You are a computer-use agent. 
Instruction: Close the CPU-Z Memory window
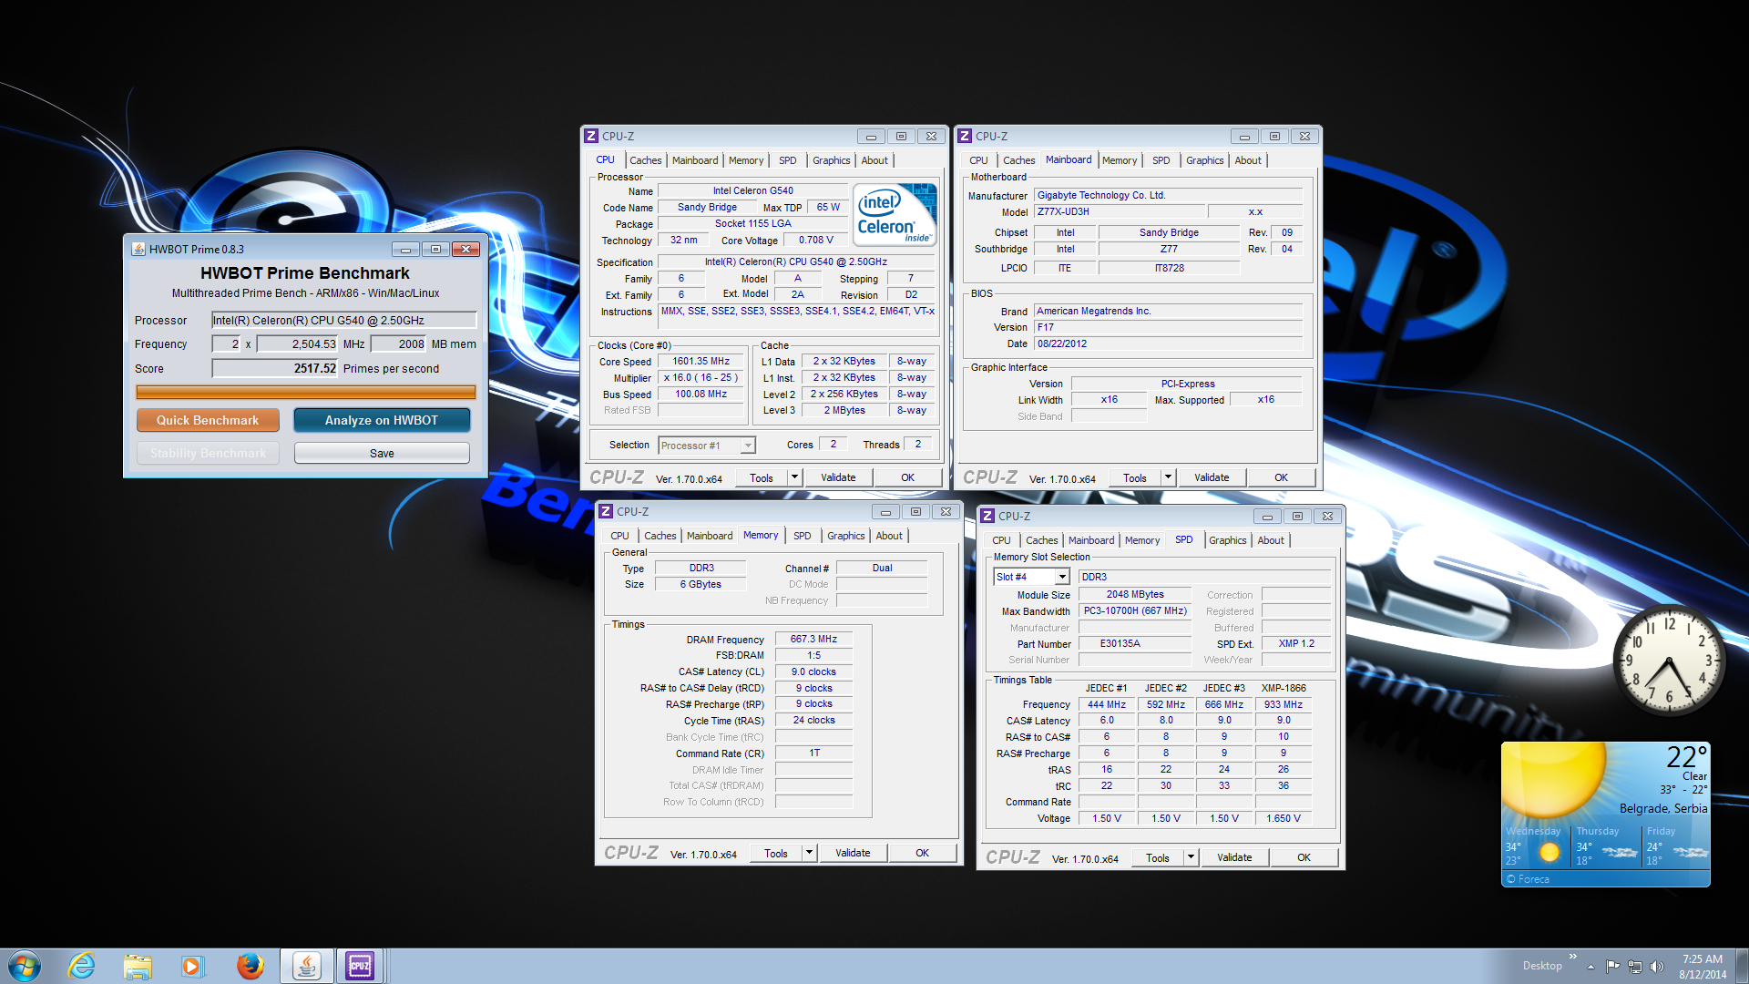click(946, 511)
